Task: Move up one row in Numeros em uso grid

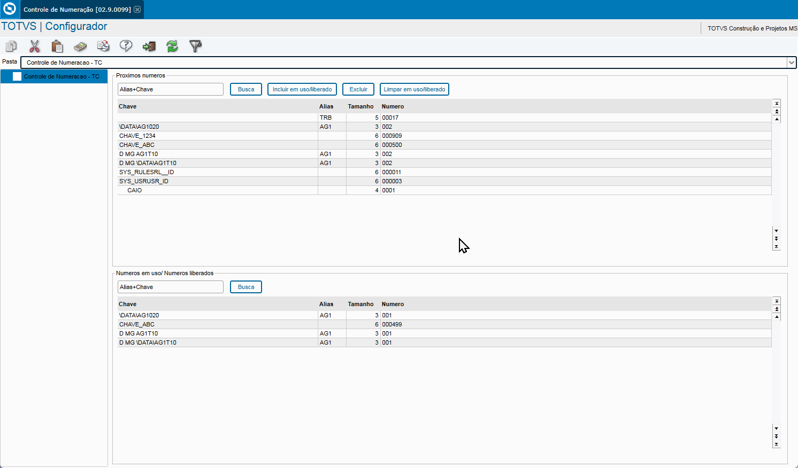Action: tap(777, 317)
